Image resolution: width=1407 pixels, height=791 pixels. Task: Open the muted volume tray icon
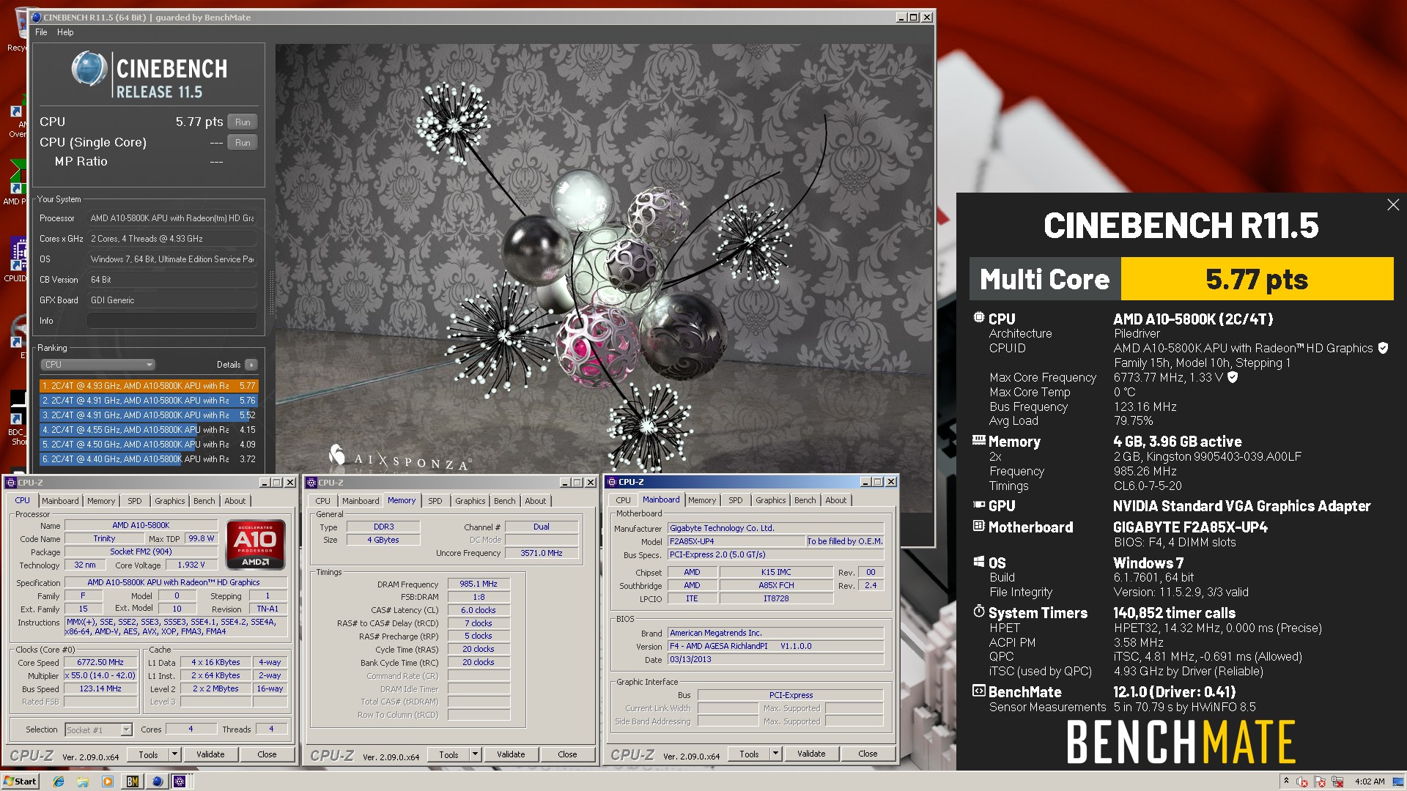click(x=1302, y=781)
